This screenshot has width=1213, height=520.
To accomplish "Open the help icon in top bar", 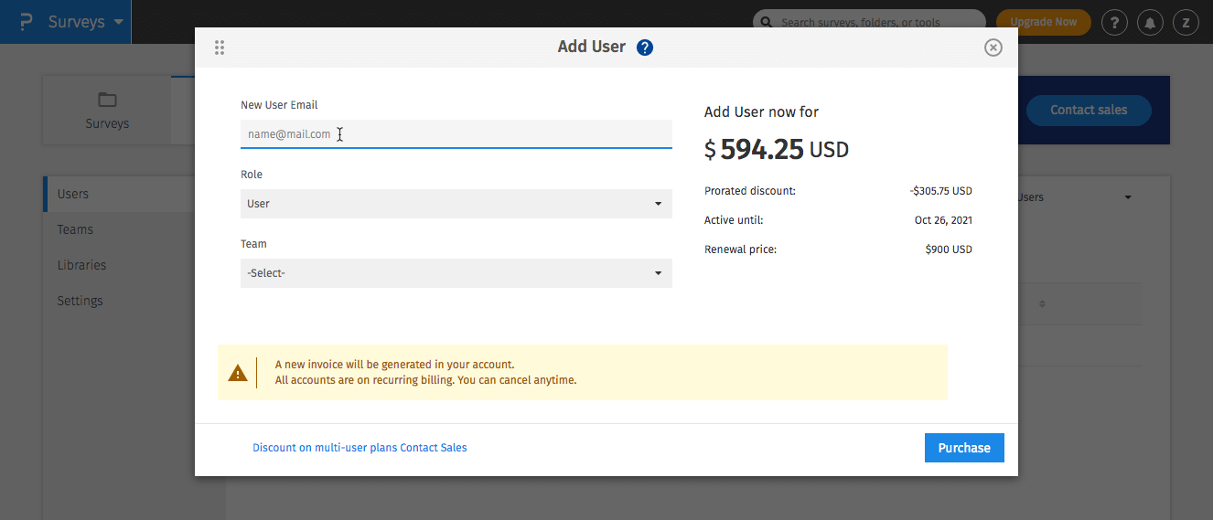I will click(x=1113, y=23).
